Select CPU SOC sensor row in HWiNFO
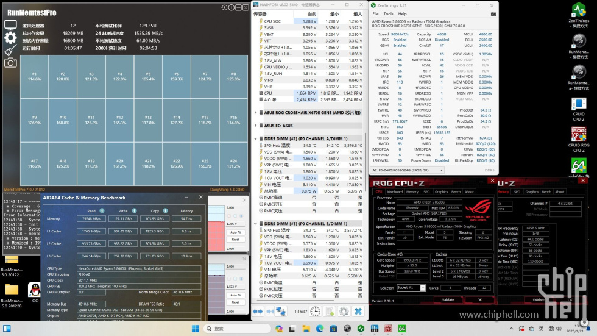The height and width of the screenshot is (336, 597). [x=309, y=21]
